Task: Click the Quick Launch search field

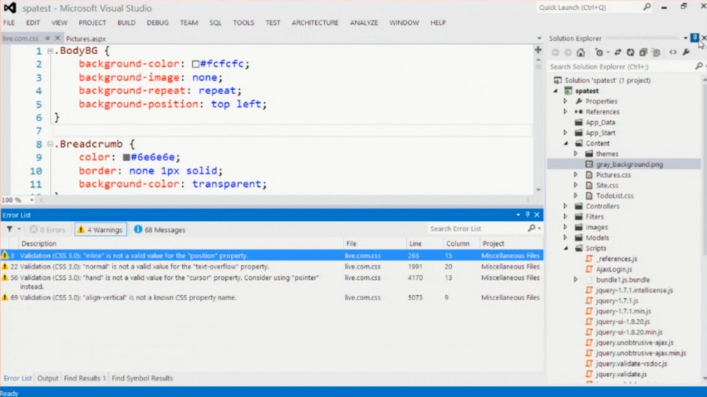Action: [x=588, y=7]
